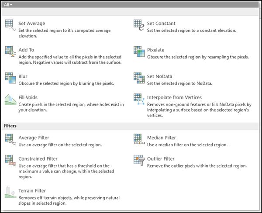
Task: Click the Interpolate from Vertices label
Action: point(174,97)
